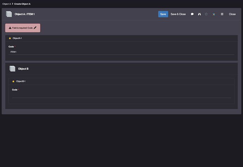Click the Object B cube icon
This screenshot has width=243, height=167.
pos(12,69)
